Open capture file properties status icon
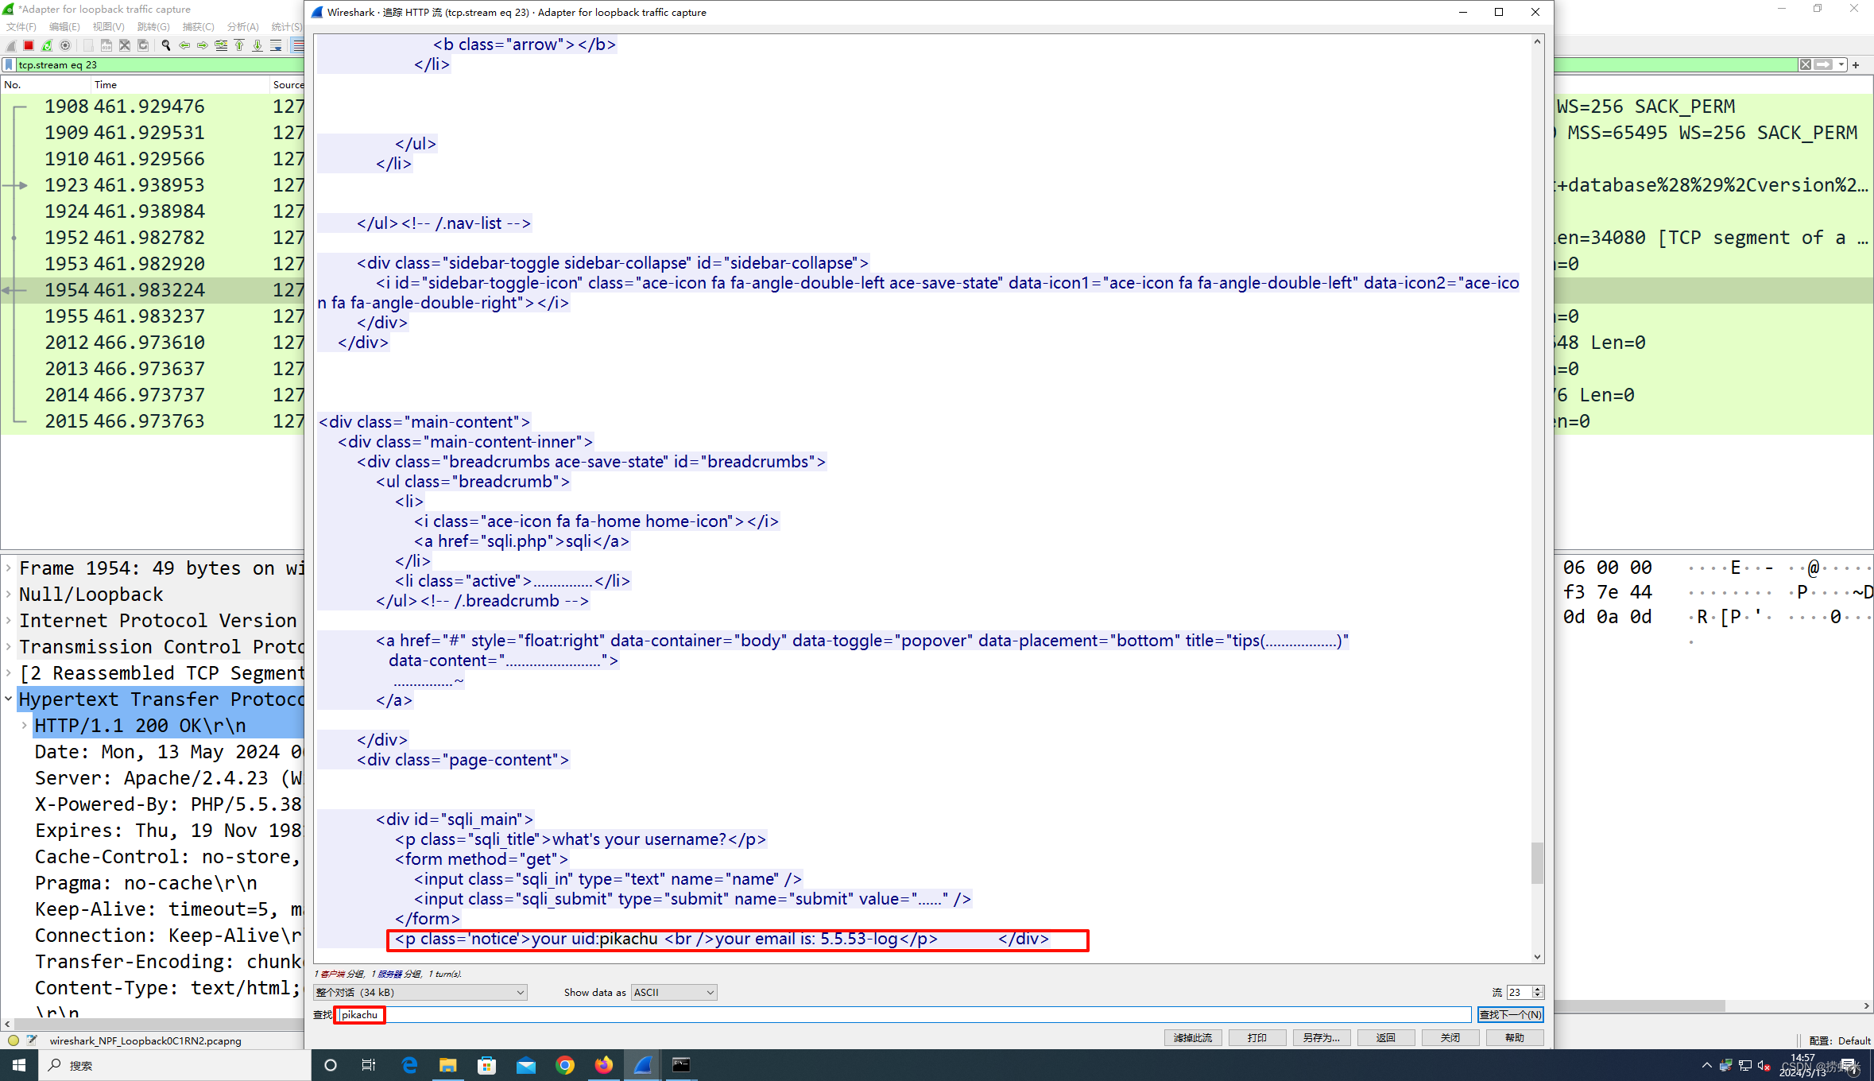The width and height of the screenshot is (1874, 1081). point(32,1040)
